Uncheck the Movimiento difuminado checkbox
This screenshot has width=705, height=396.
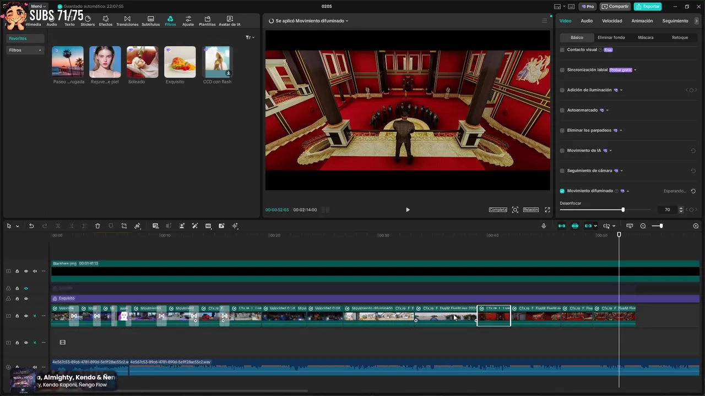click(x=562, y=191)
